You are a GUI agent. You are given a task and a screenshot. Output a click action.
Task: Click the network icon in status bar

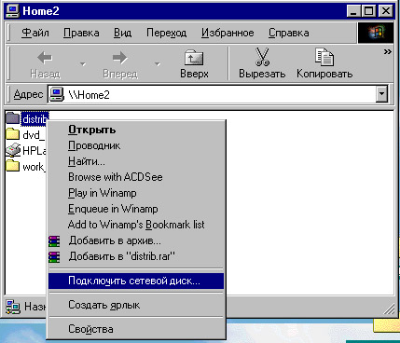click(x=13, y=307)
